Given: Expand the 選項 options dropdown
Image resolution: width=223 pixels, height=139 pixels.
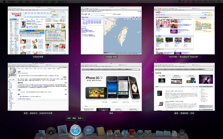Looking at the screenshot, I should click(x=81, y=118).
